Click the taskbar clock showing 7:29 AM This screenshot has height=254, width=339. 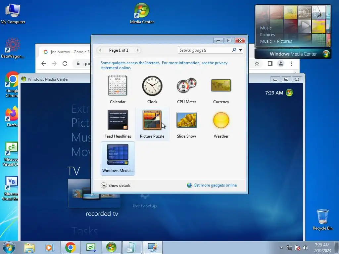point(322,248)
